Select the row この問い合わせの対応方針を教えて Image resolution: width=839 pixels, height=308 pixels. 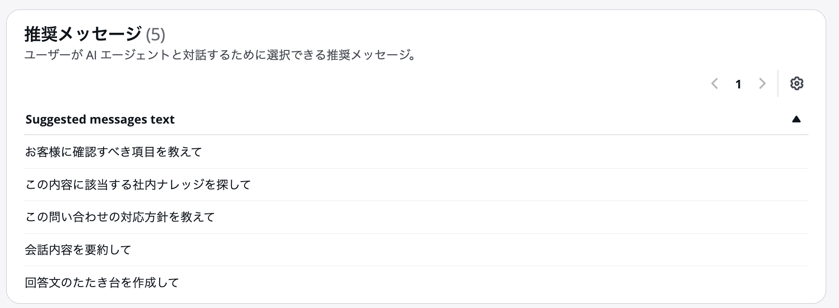coord(120,217)
